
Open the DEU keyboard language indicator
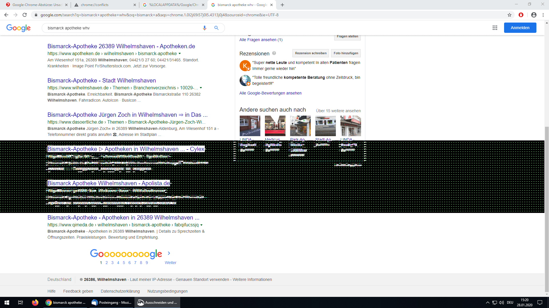(510, 303)
